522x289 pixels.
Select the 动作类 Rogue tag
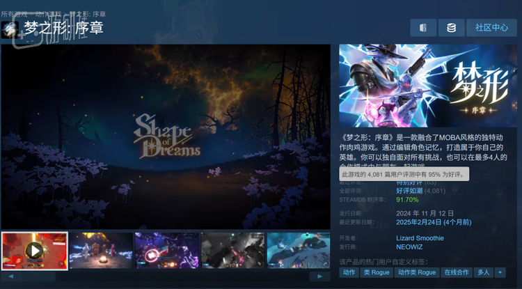[417, 272]
